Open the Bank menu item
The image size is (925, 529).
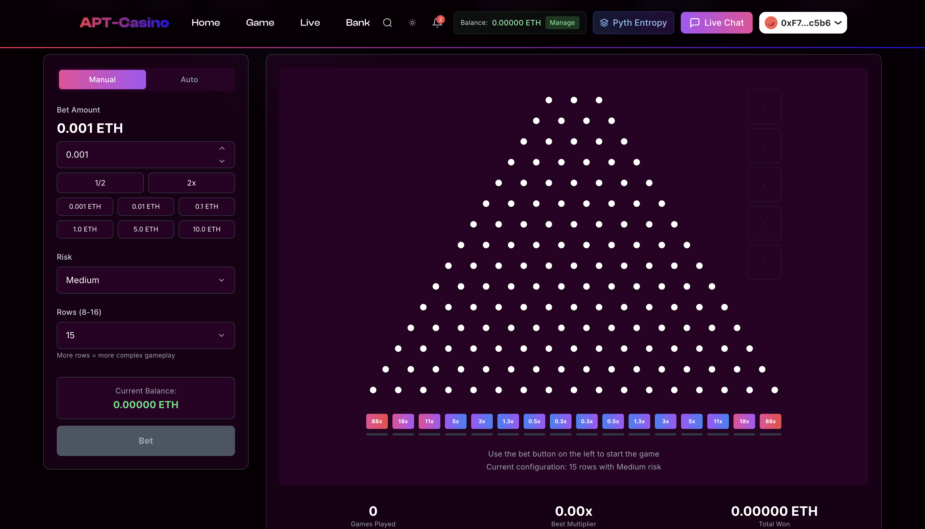coord(358,22)
